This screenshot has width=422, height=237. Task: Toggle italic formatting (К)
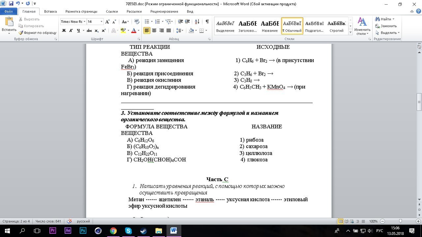click(x=71, y=31)
